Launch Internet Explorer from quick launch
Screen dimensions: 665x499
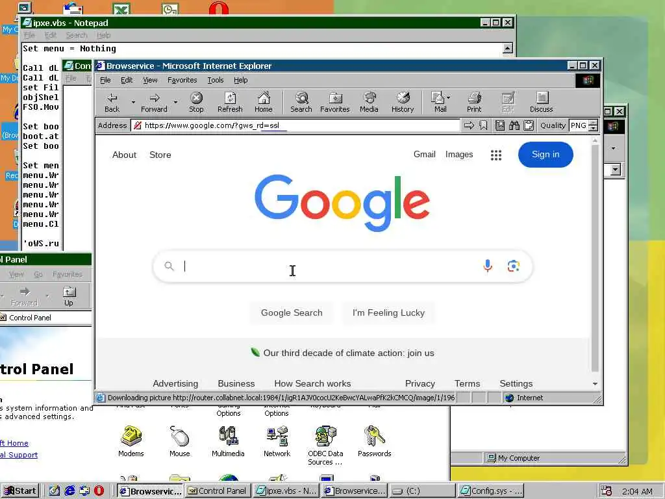click(x=69, y=491)
